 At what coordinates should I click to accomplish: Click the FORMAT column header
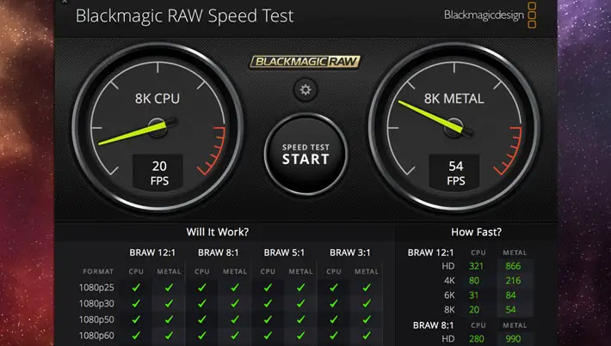click(98, 272)
